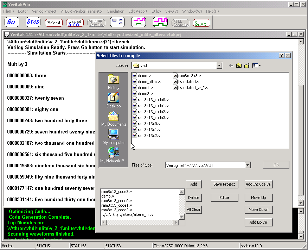
Task: Click the Go simulation toolbar button
Action: [12, 22]
